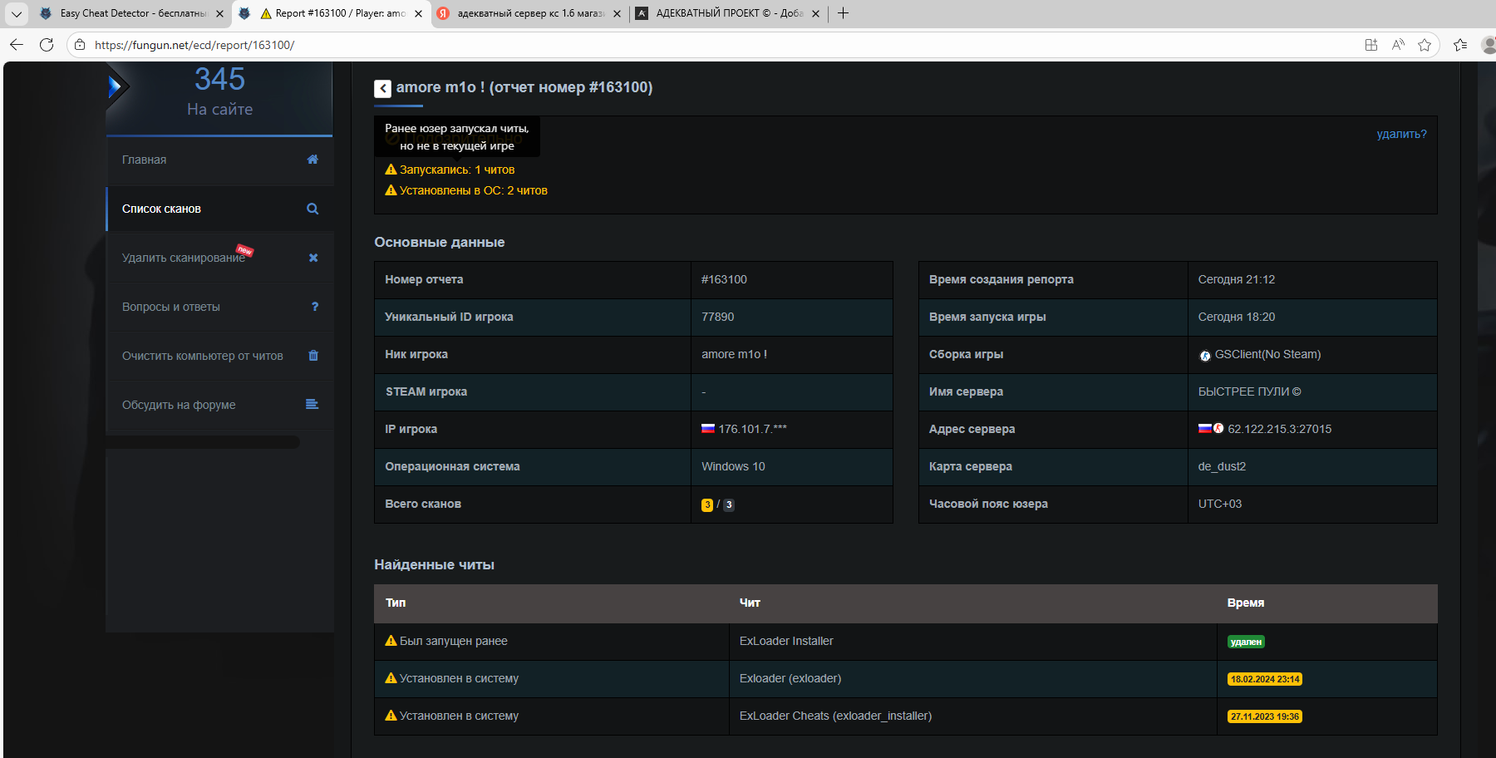The image size is (1496, 758).
Task: Click the home icon in sidebar
Action: tap(312, 160)
